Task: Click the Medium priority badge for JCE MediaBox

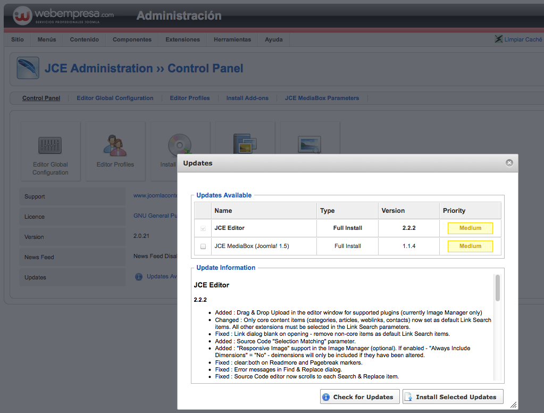Action: pos(470,246)
